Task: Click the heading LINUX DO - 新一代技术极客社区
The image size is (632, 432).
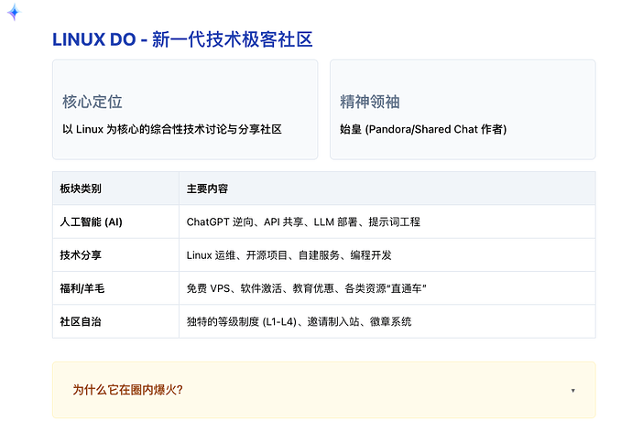Action: (x=182, y=39)
